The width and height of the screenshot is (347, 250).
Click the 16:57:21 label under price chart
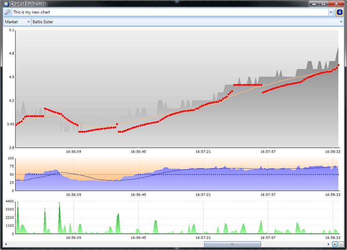[203, 152]
